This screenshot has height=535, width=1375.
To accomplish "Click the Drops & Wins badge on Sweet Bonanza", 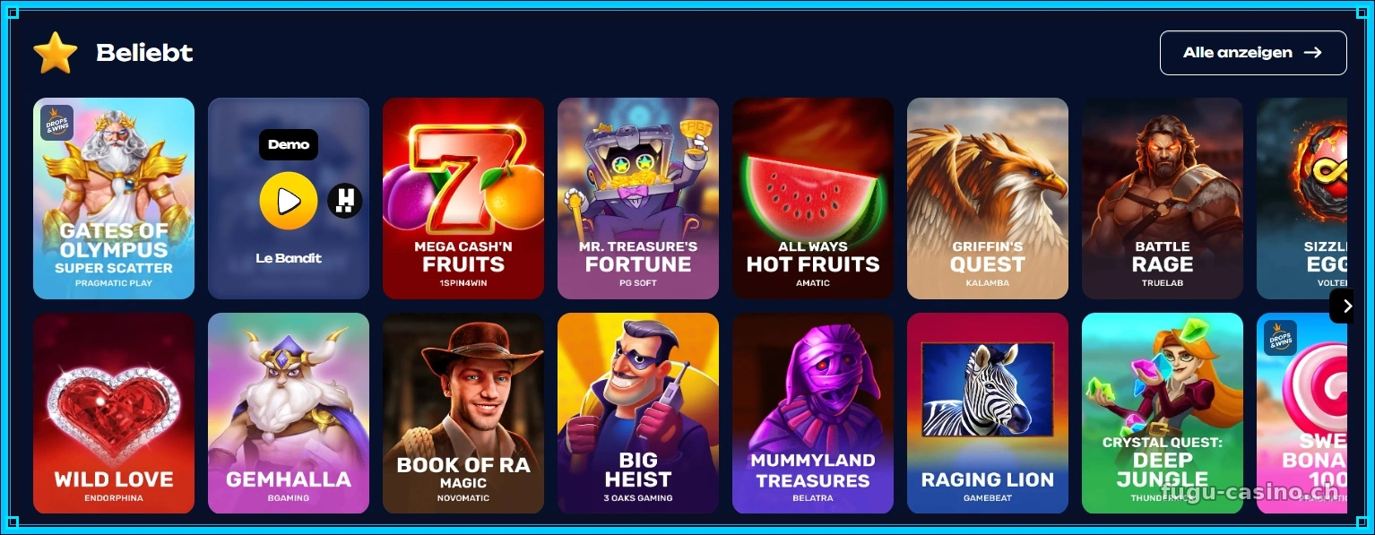I will click(x=1281, y=338).
